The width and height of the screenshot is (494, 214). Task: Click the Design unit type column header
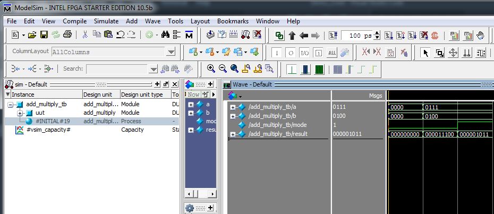146,94
